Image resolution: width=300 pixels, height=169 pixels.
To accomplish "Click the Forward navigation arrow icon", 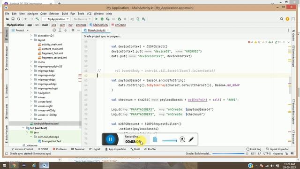I will coord(31,19).
